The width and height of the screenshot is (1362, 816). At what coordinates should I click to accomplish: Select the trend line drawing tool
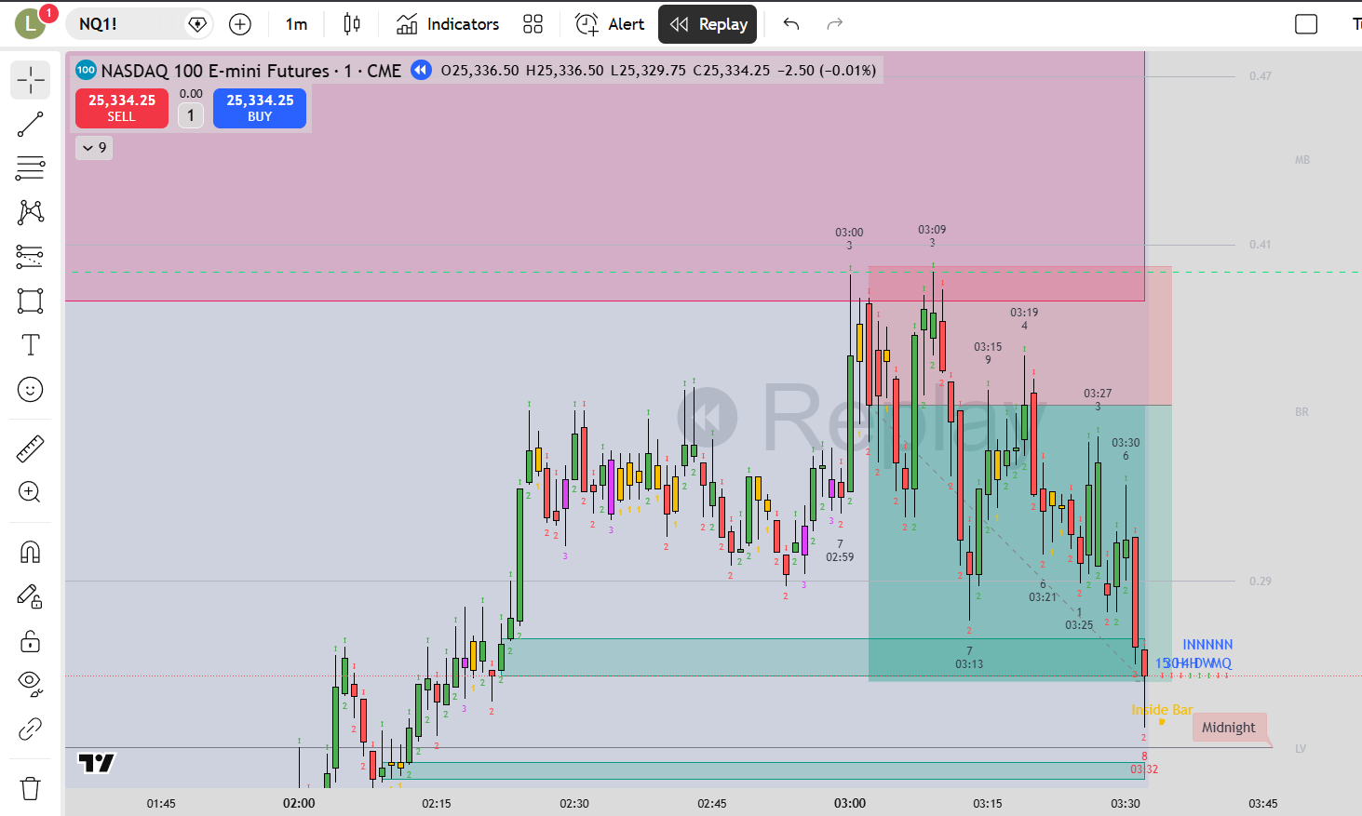[31, 125]
